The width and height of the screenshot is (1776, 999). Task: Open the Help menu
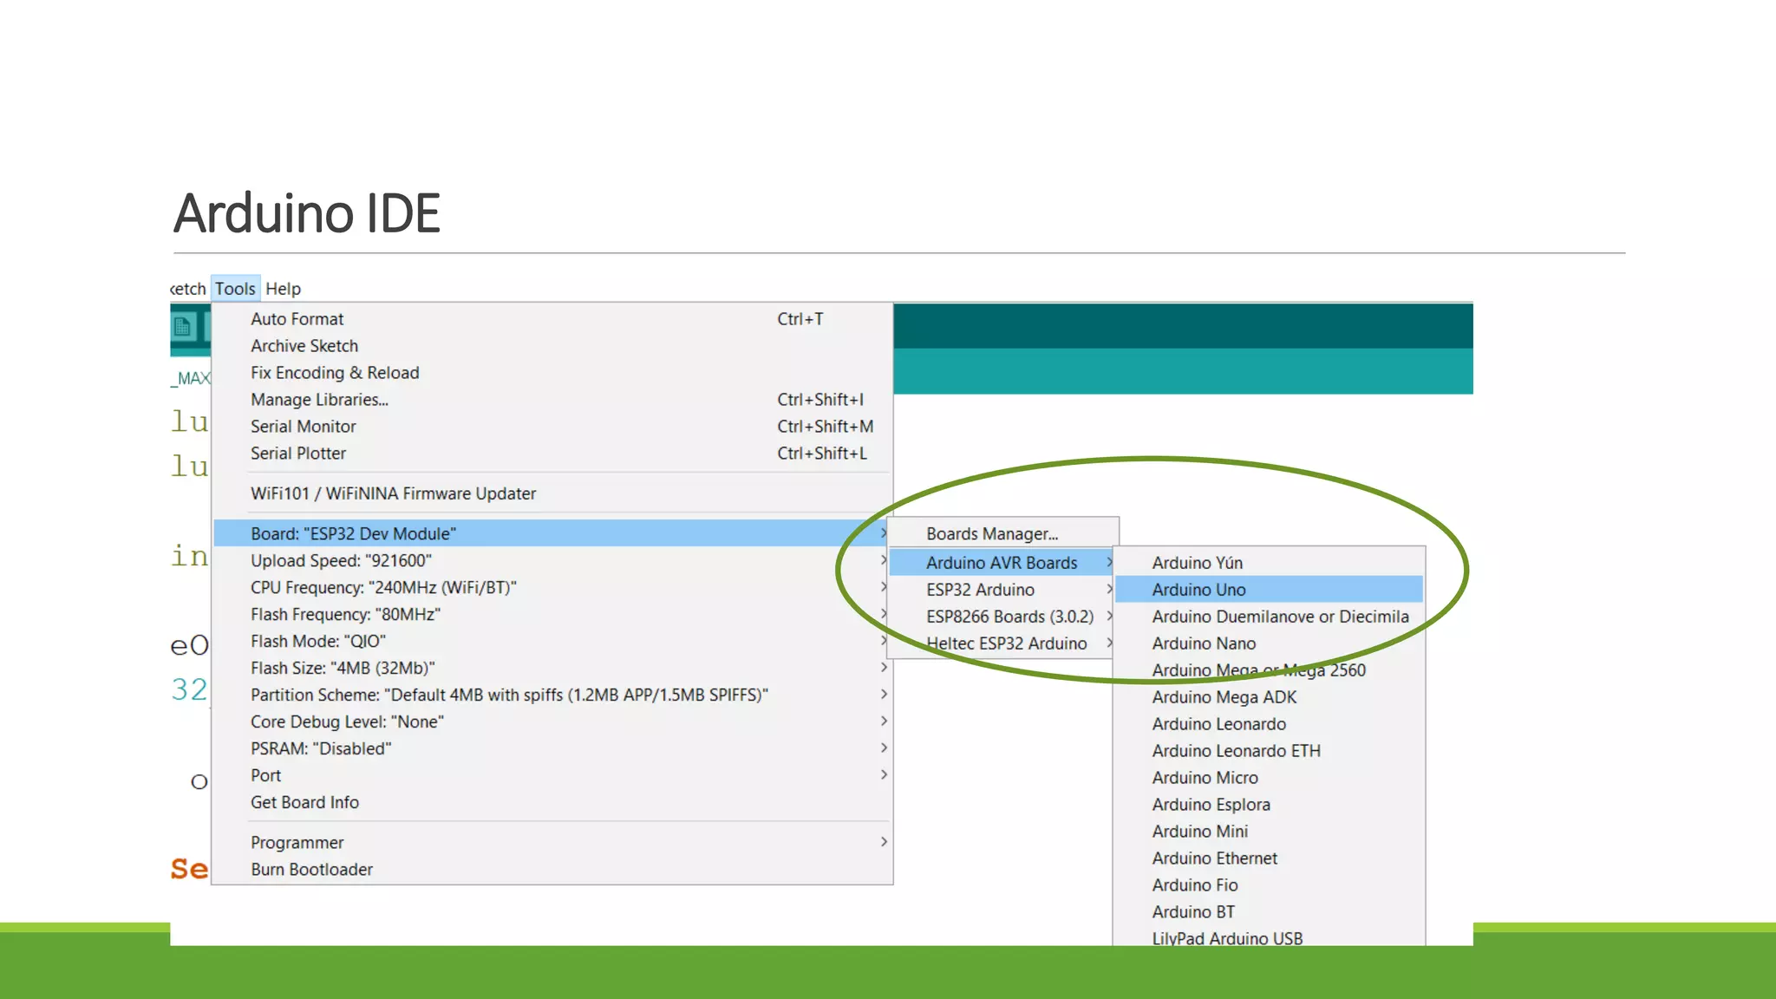point(283,289)
